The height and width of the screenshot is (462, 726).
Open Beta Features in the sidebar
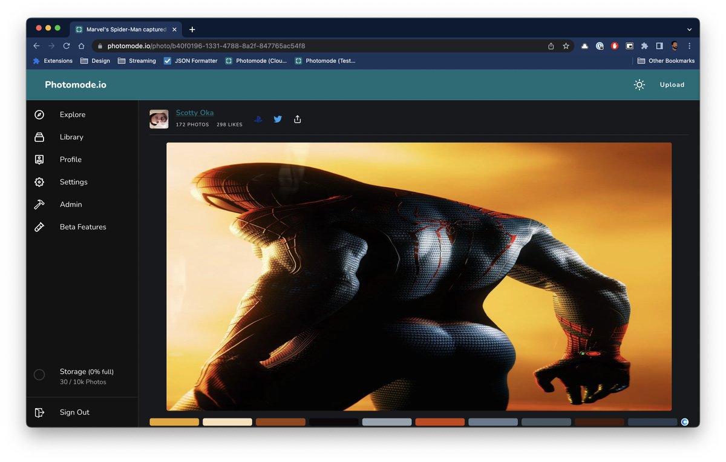[x=82, y=226]
